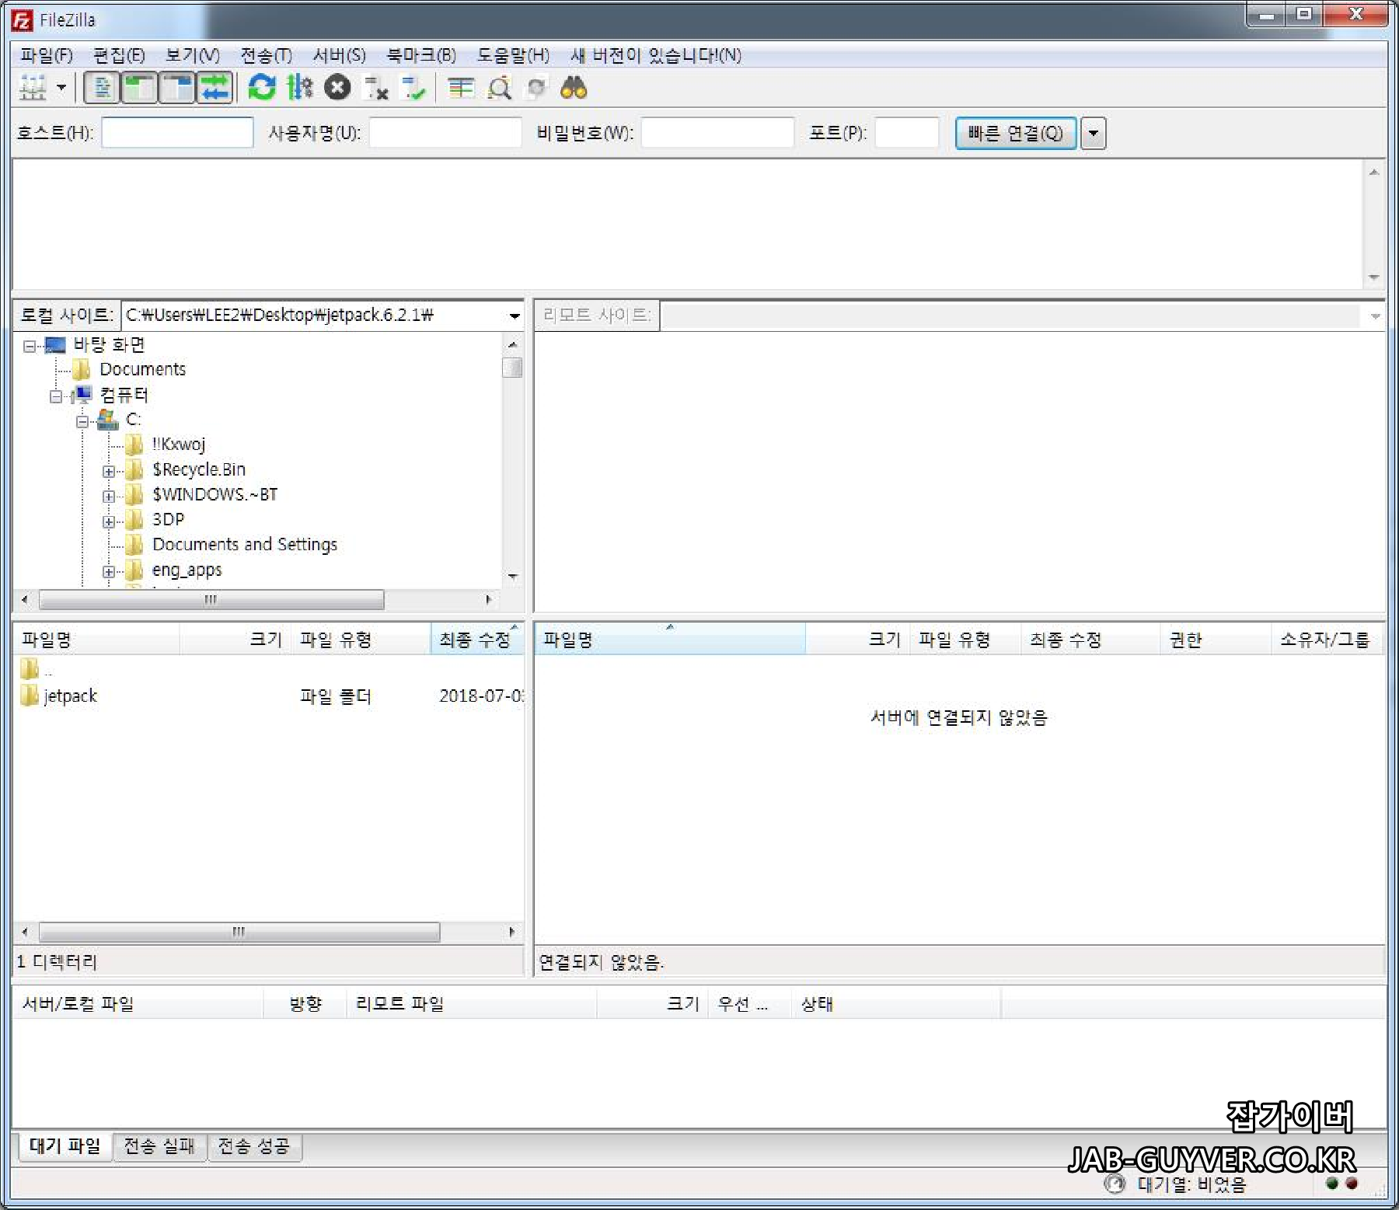This screenshot has height=1210, width=1399.
Task: Search files with the binoculars icon
Action: [x=574, y=88]
